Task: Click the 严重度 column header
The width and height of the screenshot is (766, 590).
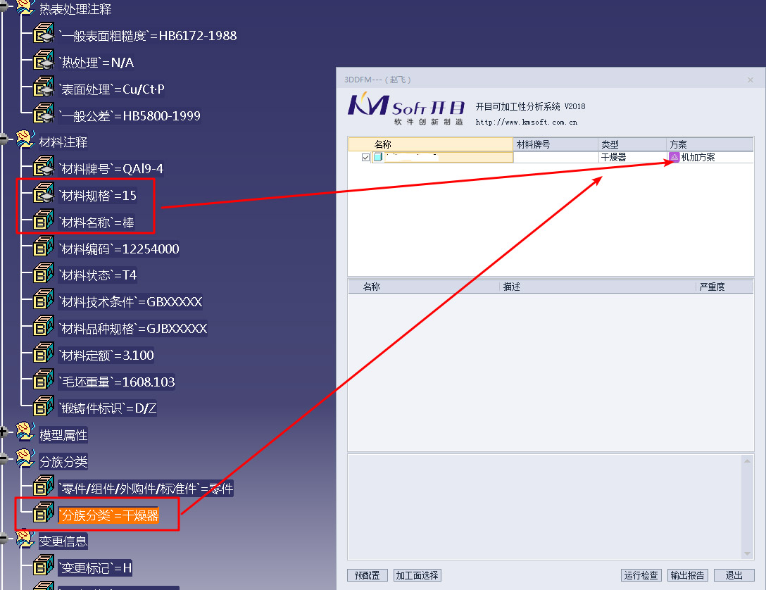Action: click(x=711, y=286)
